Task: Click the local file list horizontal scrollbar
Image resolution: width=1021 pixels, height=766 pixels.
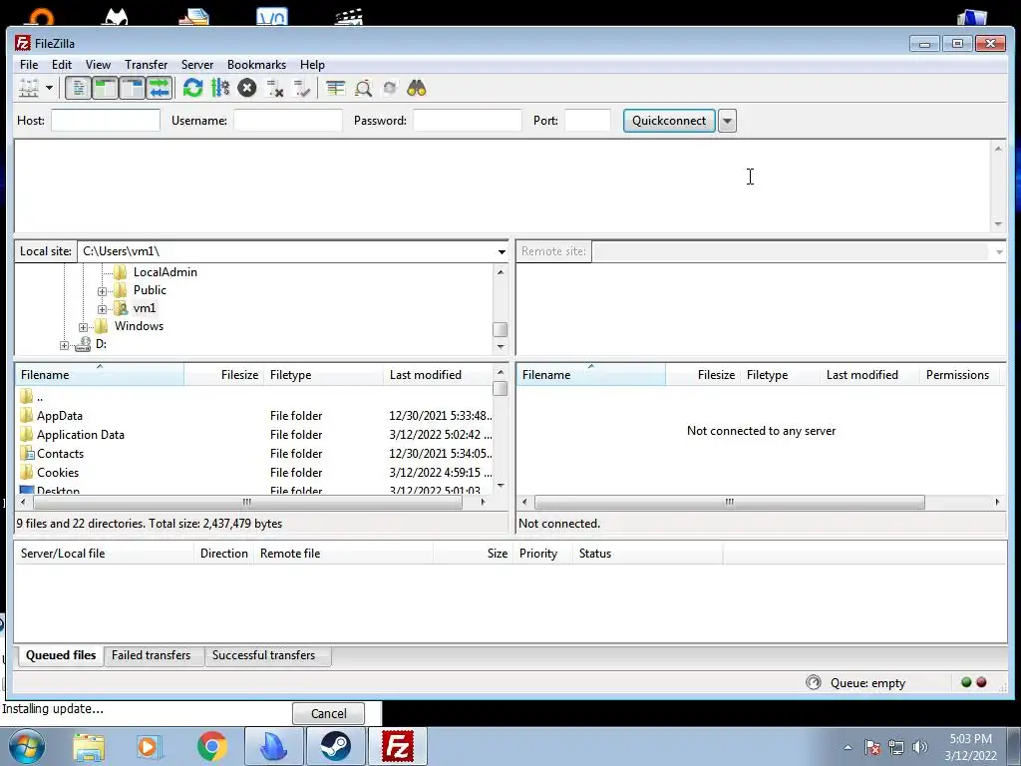Action: tap(247, 503)
